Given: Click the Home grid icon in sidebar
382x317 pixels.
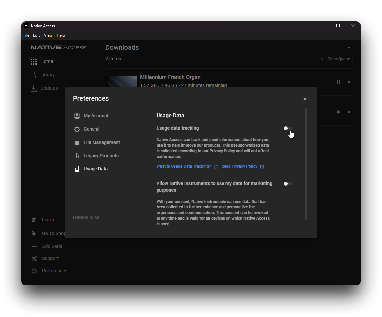Looking at the screenshot, I should click(34, 62).
